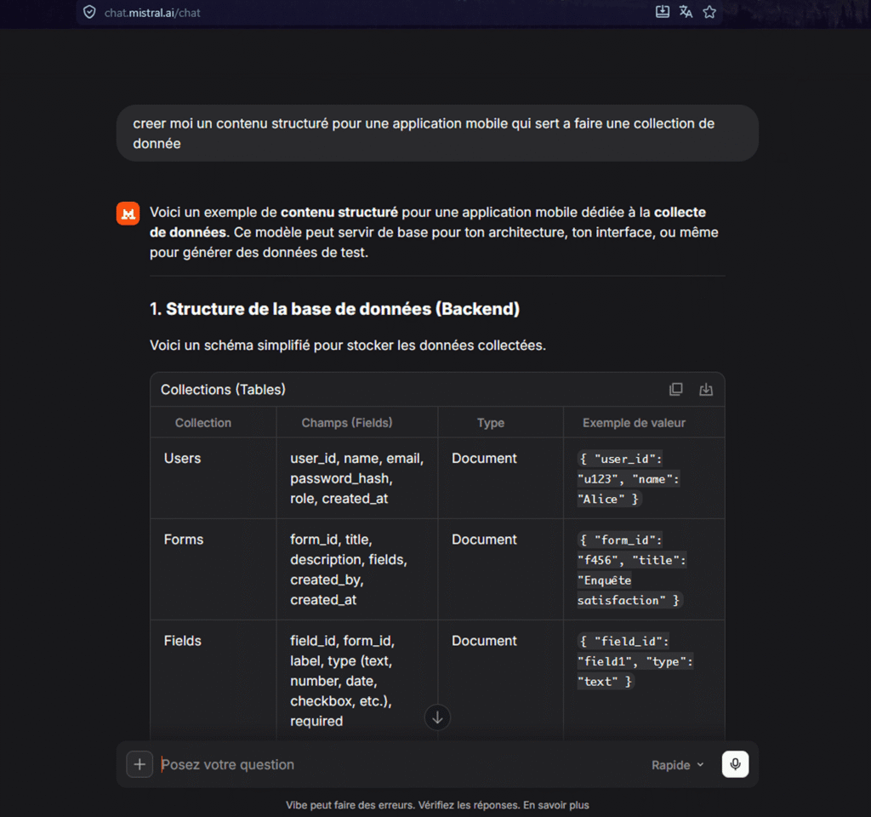871x817 pixels.
Task: Click the Type column header
Action: click(491, 423)
